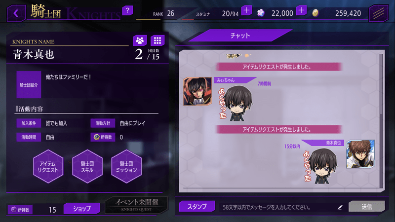Open 騎士団ミッション hexagon button
This screenshot has width=395, height=222.
click(126, 166)
